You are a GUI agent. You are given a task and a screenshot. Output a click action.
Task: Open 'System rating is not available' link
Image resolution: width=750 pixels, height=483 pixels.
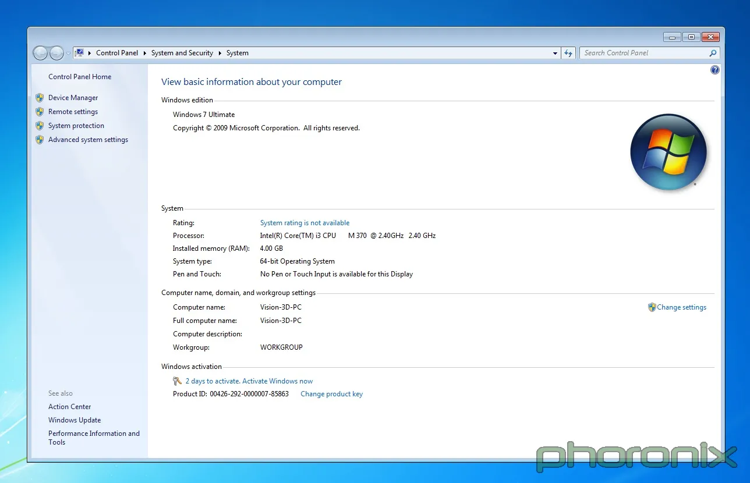[x=305, y=223]
